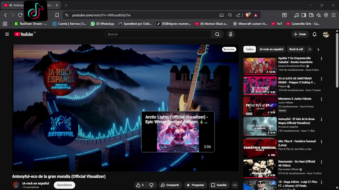Image resolution: width=339 pixels, height=190 pixels.
Task: Open the Mienteme video thumbnail
Action: click(x=260, y=106)
